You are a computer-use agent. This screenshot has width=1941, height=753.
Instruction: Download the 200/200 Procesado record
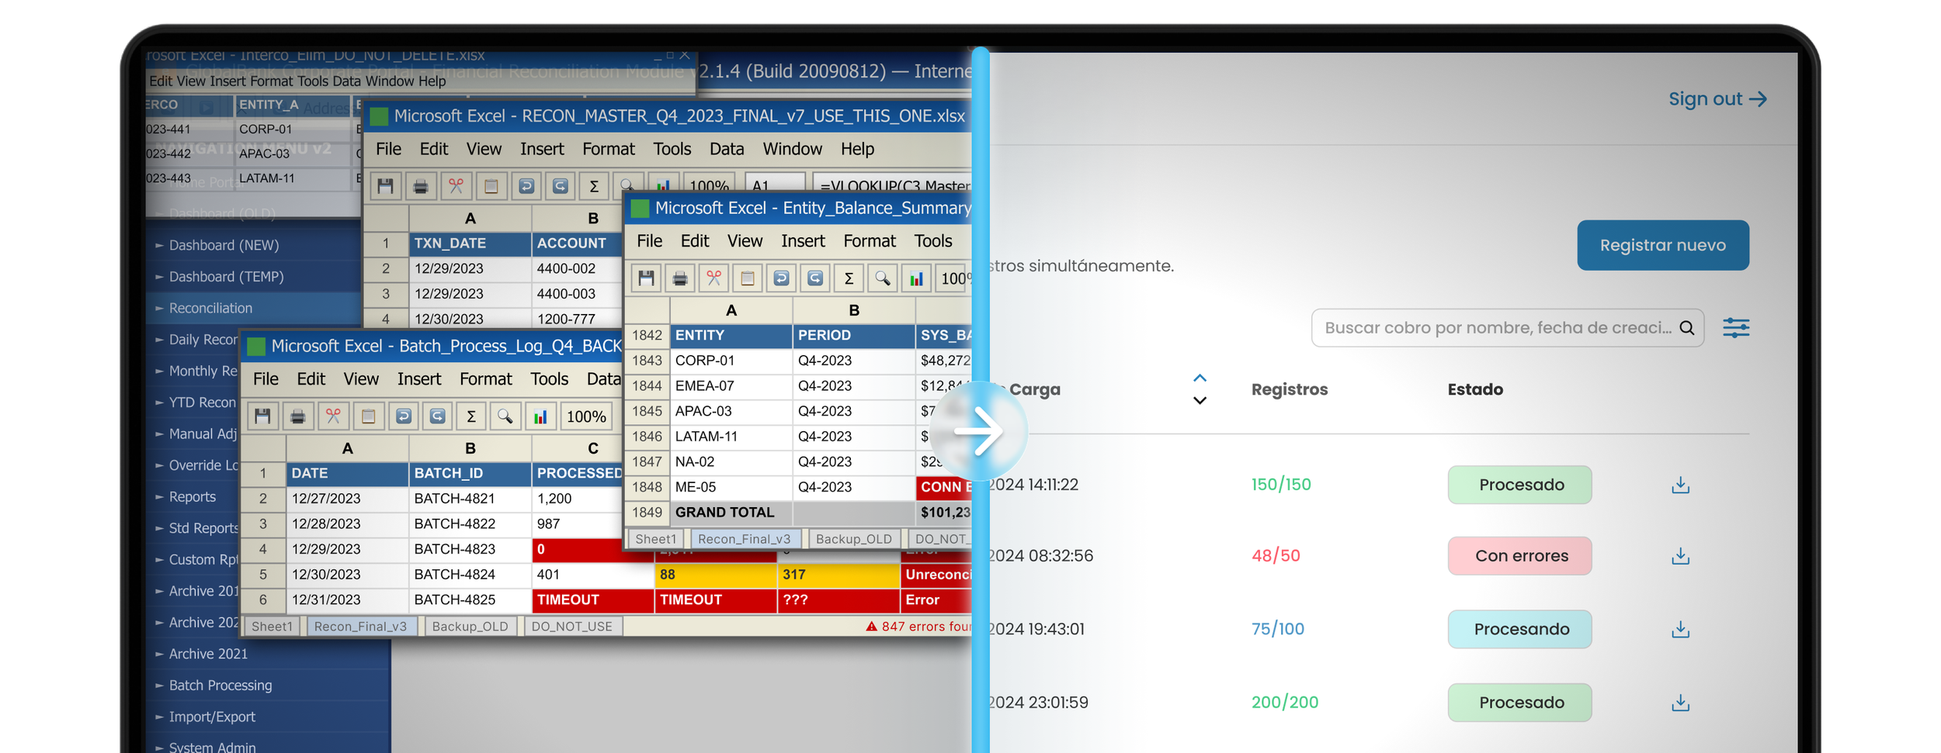(x=1681, y=703)
